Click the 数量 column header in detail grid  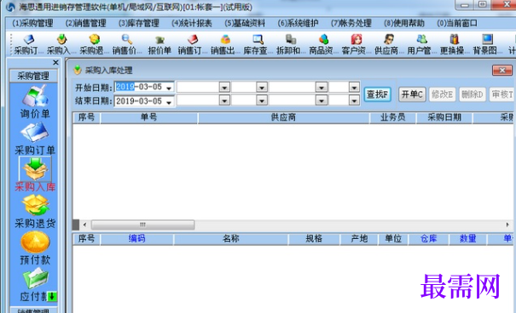click(467, 239)
